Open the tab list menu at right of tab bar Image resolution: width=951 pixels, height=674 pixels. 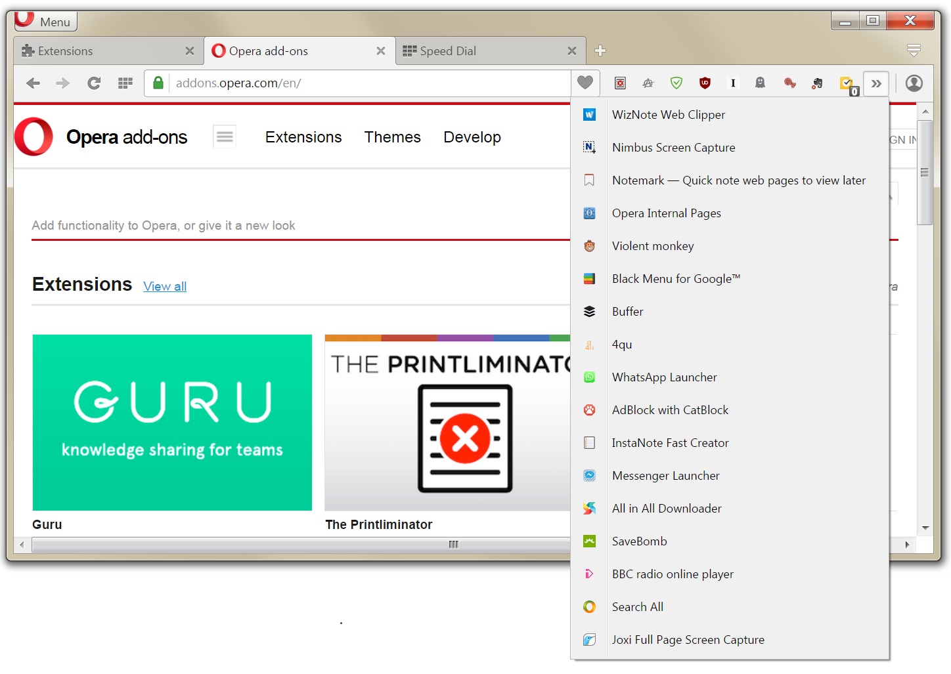913,51
